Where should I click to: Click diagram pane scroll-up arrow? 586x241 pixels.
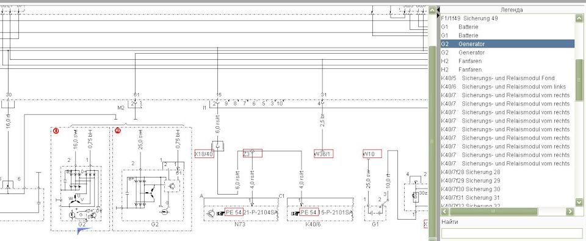point(432,10)
